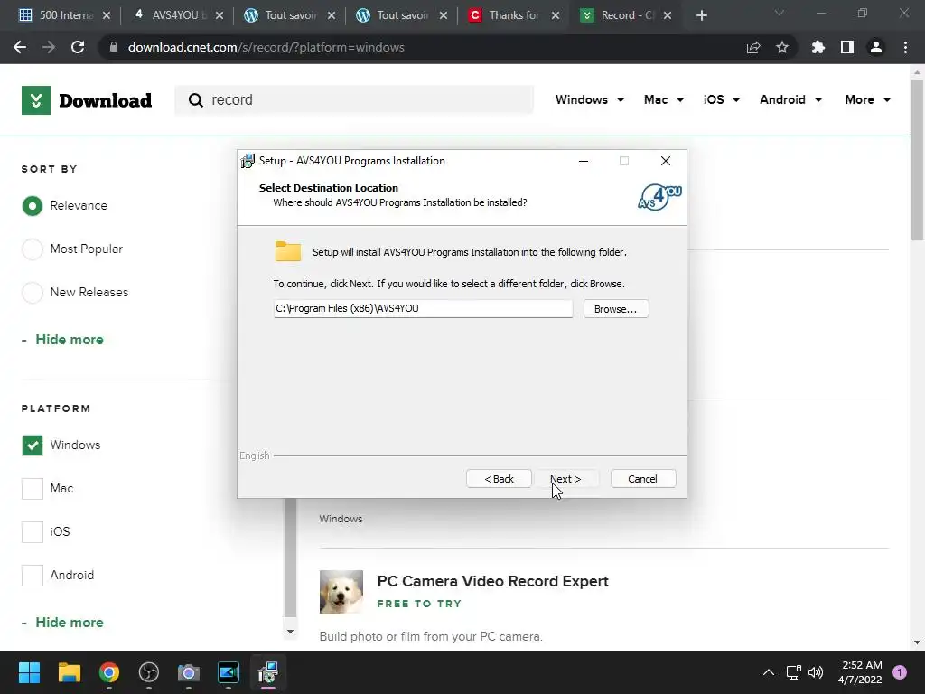Expand the Android nav dropdown
This screenshot has width=925, height=694.
(790, 99)
